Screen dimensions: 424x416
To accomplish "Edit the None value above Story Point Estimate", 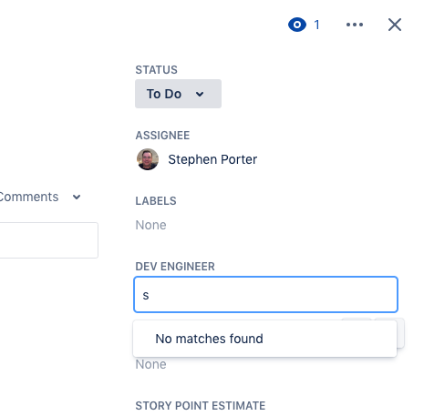I will tap(150, 364).
